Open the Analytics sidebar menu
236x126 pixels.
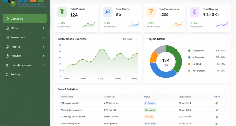(x=25, y=56)
